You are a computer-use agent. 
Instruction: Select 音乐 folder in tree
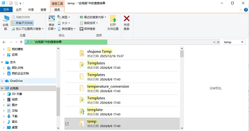pyautogui.click(x=15, y=122)
